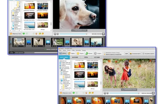Screen dimensions: 167x104
Task: Switch to the Заставки tab
Action: click(x=97, y=57)
